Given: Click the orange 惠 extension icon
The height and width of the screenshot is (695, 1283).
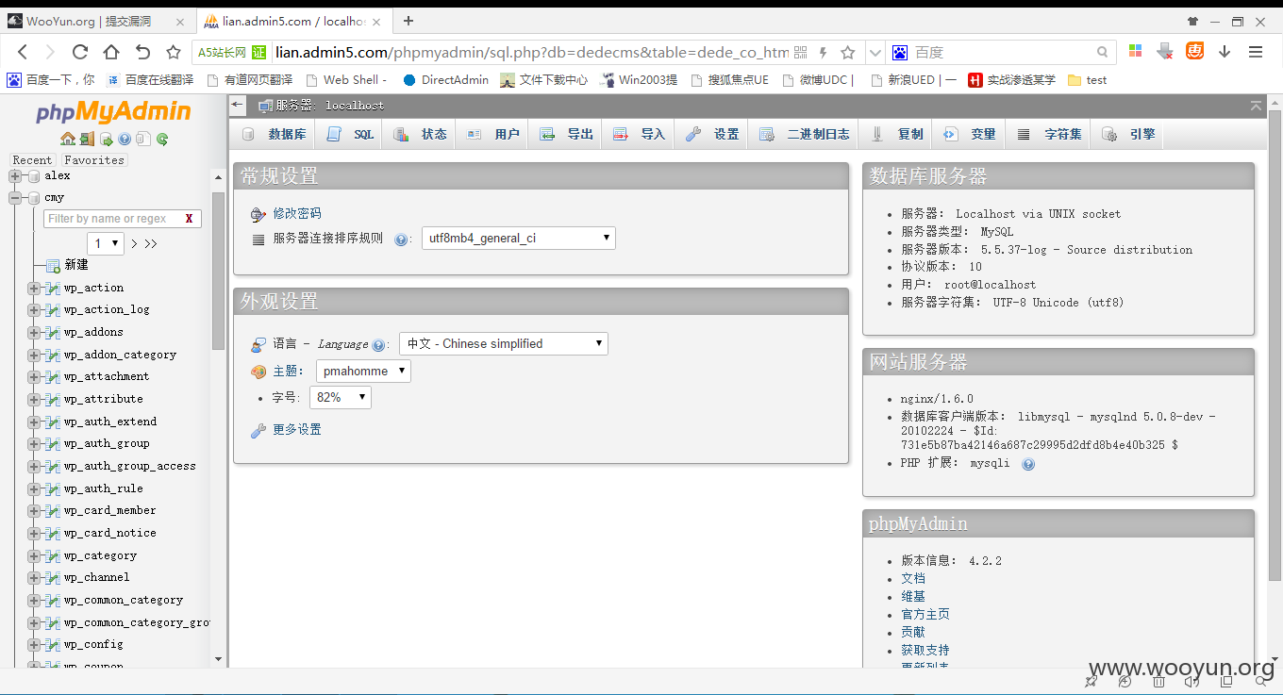Looking at the screenshot, I should pos(1195,52).
